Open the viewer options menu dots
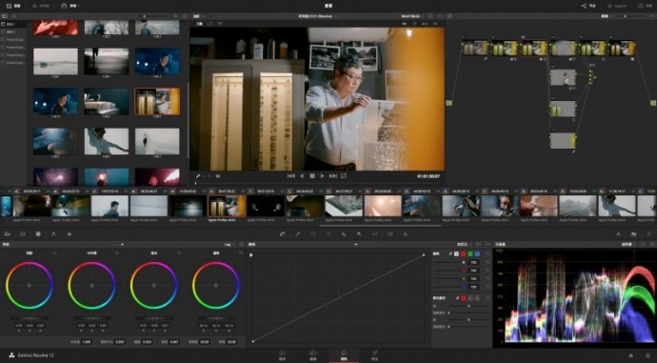The width and height of the screenshot is (657, 363). coord(439,16)
